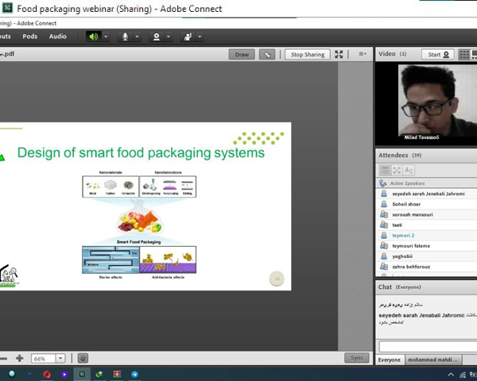
Task: Click the raise hand status icon
Action: pos(188,37)
